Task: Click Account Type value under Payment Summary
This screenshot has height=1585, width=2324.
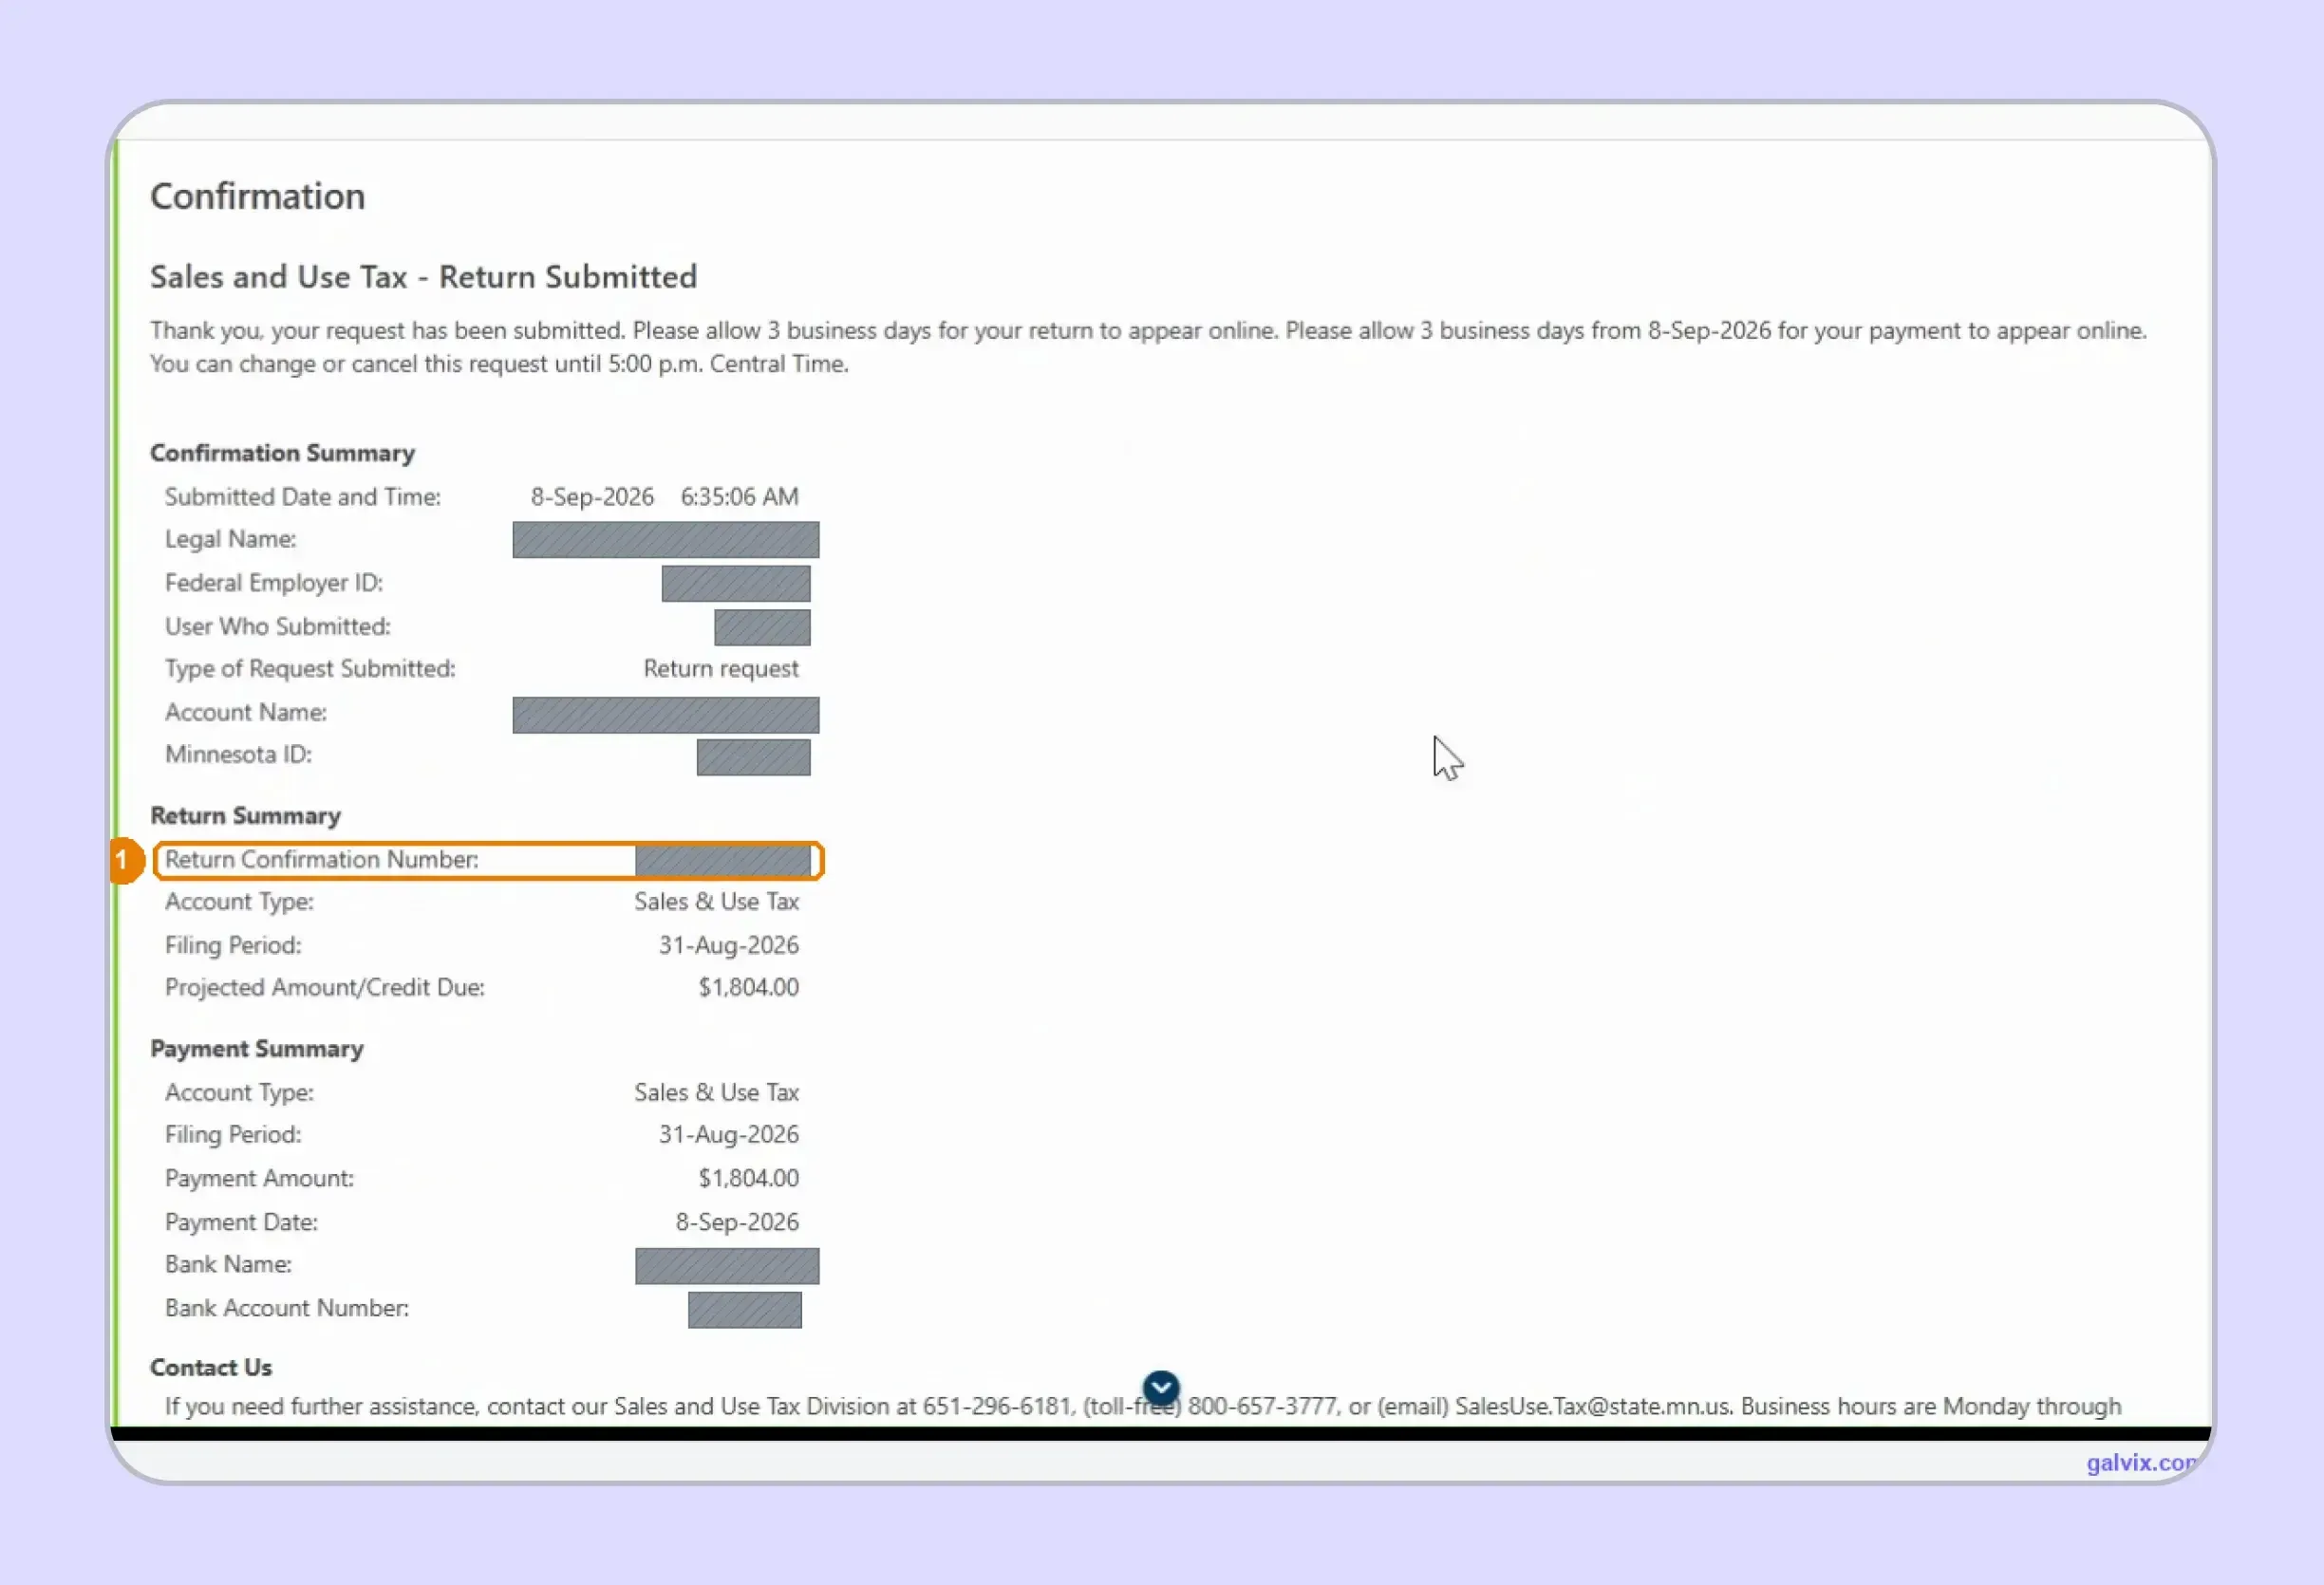Action: (717, 1093)
